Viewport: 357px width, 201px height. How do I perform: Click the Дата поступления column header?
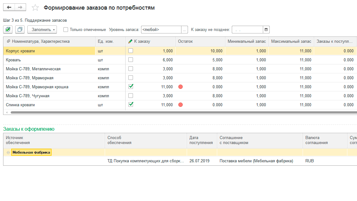coord(202,140)
